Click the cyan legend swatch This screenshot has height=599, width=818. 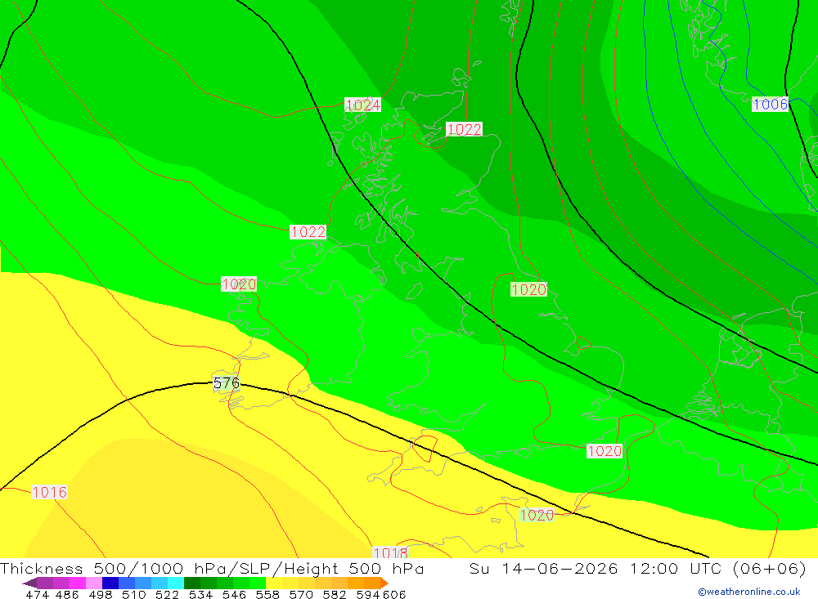[x=176, y=583]
